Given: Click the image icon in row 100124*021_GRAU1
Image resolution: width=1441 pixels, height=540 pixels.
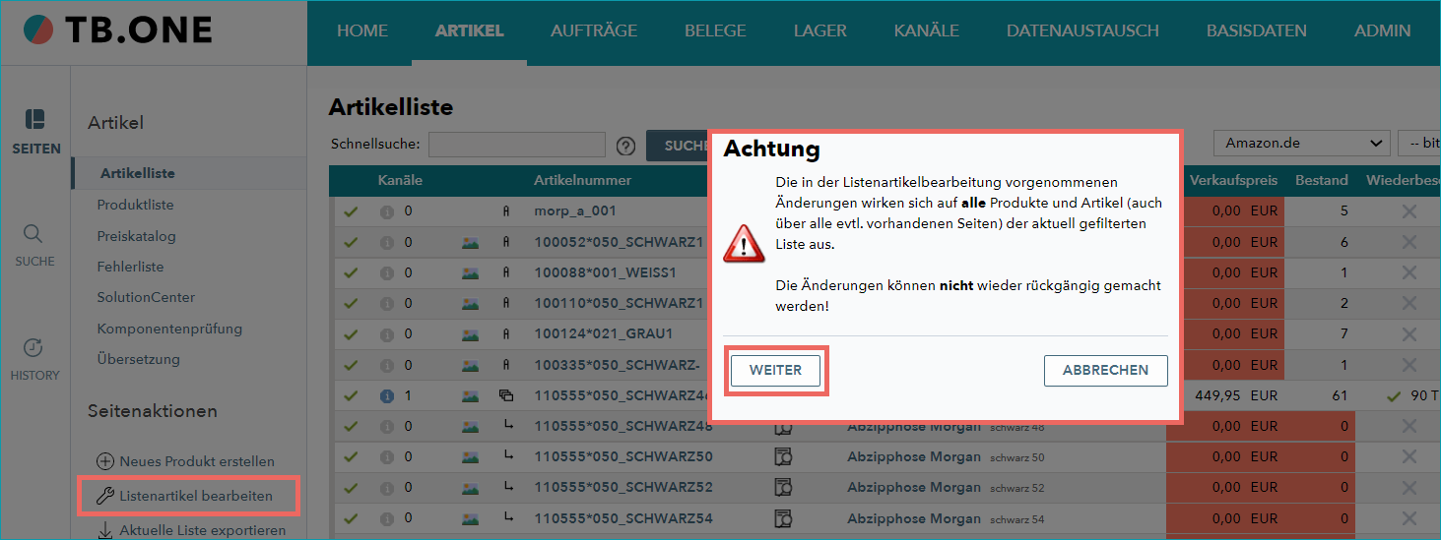Looking at the screenshot, I should point(470,334).
